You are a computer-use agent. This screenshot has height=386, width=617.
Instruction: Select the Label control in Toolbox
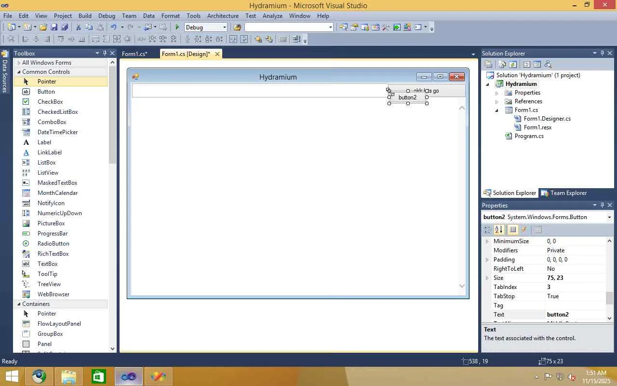coord(60,142)
